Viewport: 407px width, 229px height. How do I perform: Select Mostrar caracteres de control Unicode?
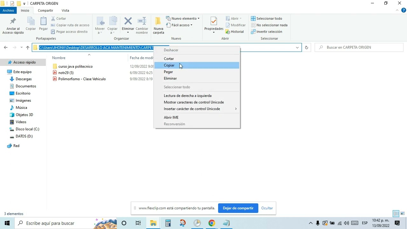pyautogui.click(x=197, y=102)
